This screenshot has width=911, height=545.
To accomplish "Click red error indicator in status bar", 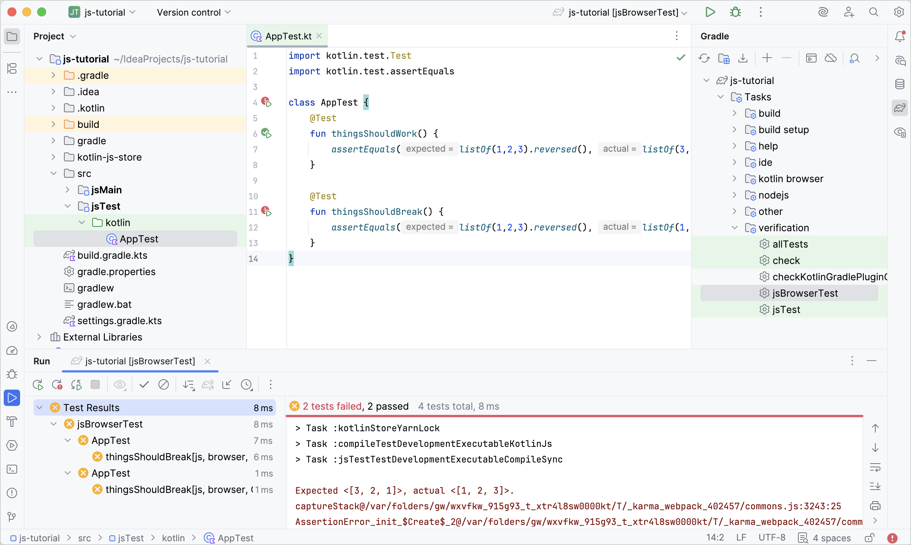I will point(892,538).
